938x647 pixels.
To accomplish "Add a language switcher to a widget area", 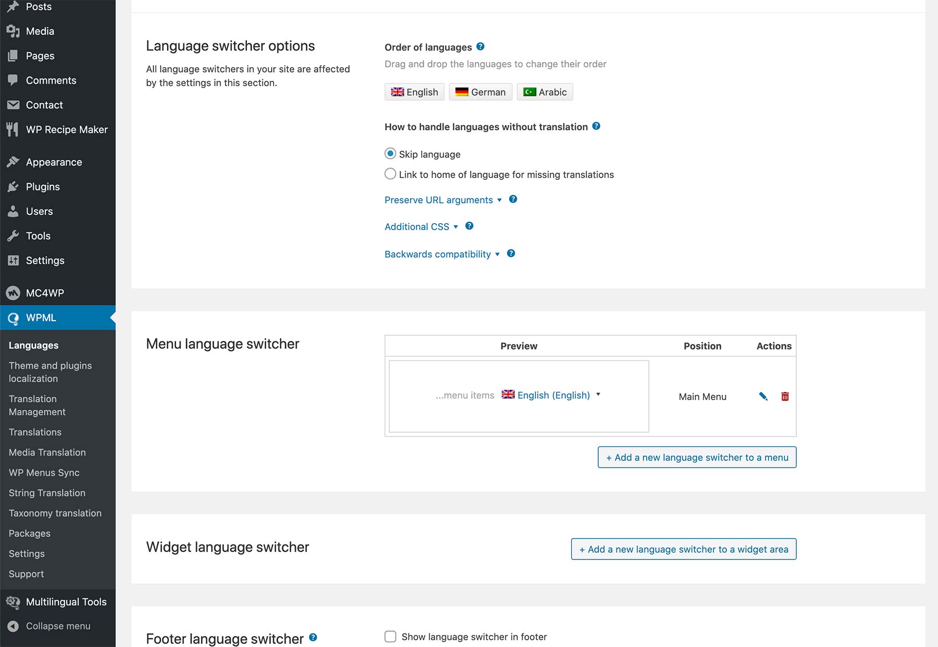I will 684,548.
